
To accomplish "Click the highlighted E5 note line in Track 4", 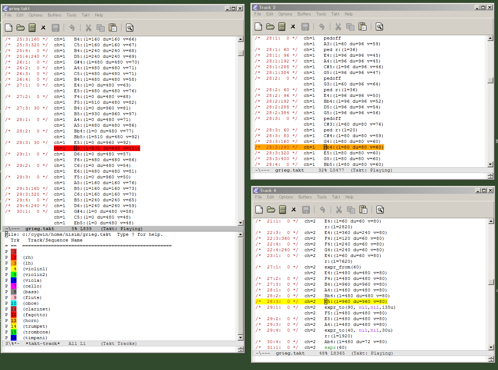I will (356, 301).
